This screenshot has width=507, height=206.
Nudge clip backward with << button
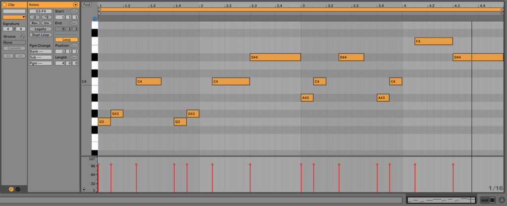[x=8, y=56]
